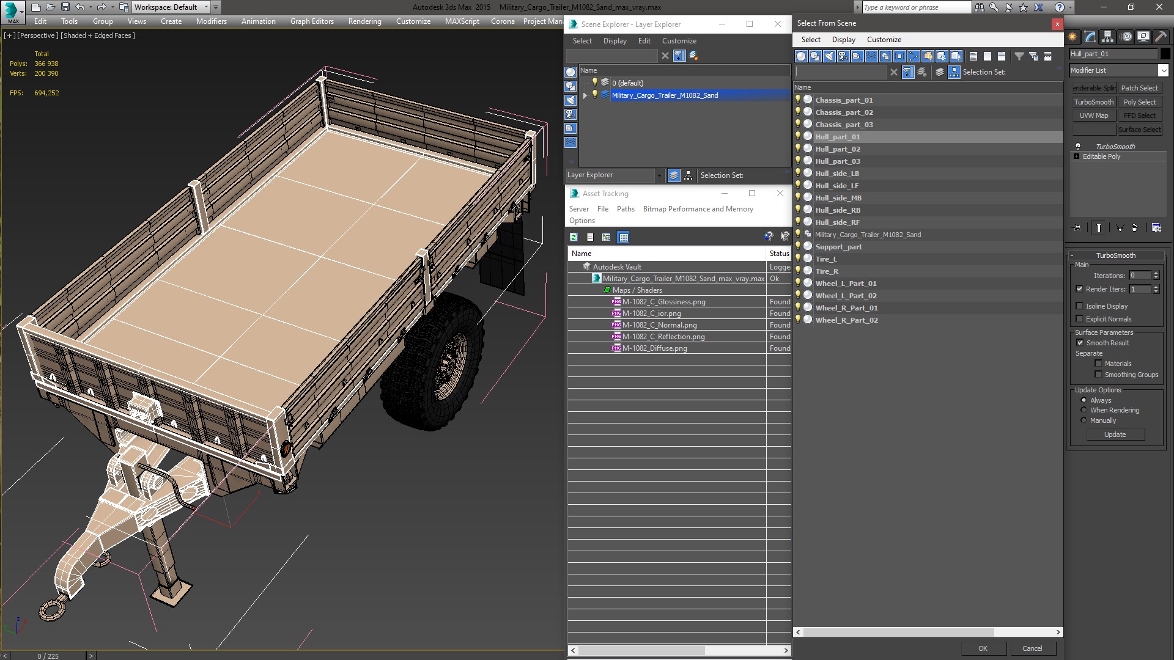Open the Modifiers menu
Screen dimensions: 1174x660
(x=211, y=21)
